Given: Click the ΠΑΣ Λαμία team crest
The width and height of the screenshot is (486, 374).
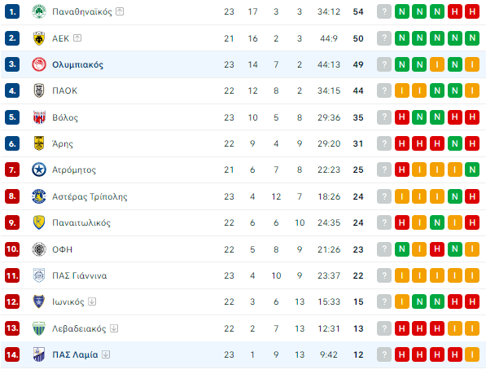Looking at the screenshot, I should click(39, 354).
